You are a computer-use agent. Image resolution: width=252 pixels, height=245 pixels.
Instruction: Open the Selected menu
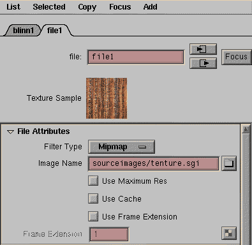pyautogui.click(x=49, y=7)
